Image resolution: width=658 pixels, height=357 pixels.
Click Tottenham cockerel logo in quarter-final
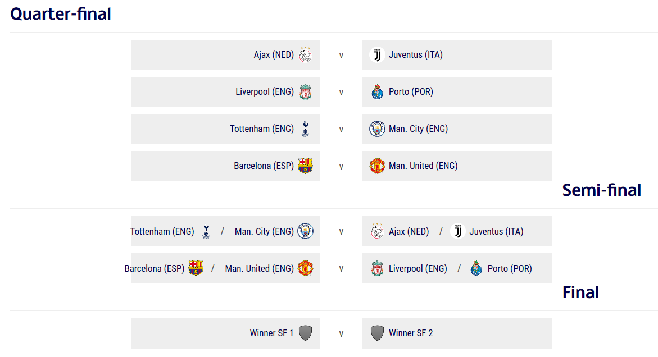point(306,129)
